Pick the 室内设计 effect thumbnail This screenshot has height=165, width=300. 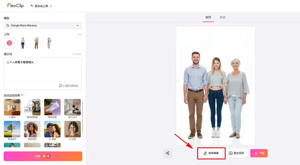[x=72, y=107]
